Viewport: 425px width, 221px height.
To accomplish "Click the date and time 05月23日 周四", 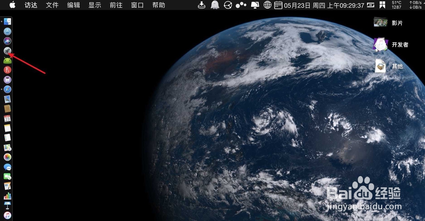I will coord(304,5).
